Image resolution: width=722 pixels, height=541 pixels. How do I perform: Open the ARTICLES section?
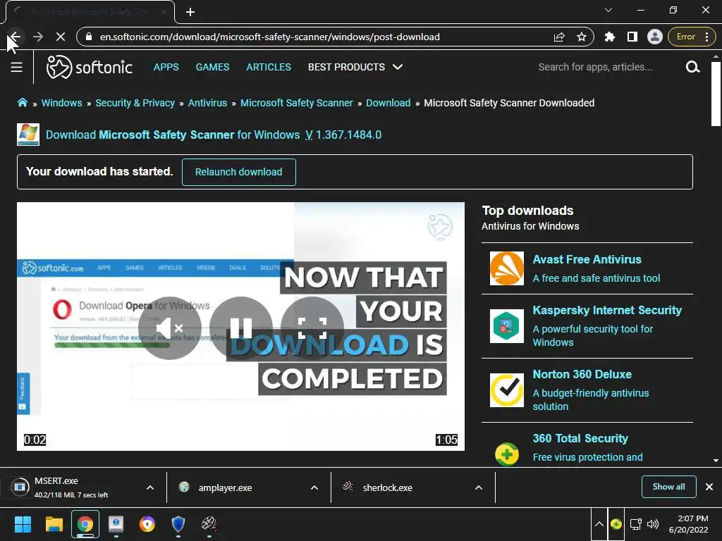click(269, 67)
